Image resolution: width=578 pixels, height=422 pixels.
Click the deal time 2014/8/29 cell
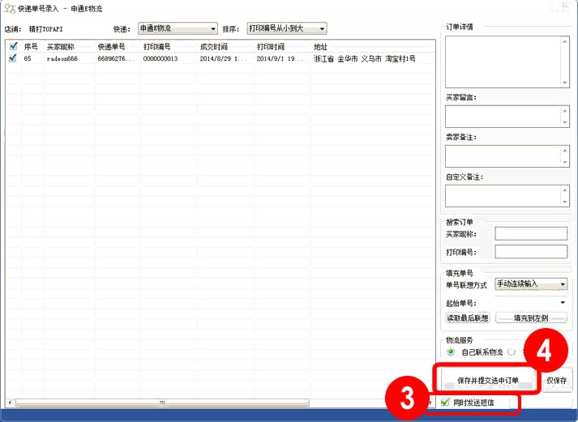(x=223, y=58)
